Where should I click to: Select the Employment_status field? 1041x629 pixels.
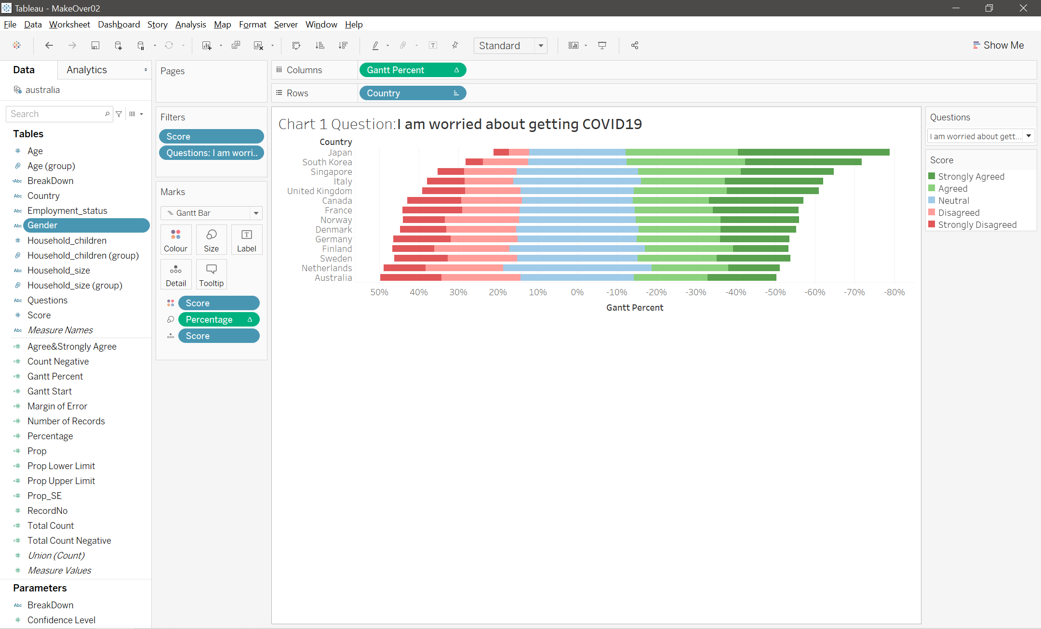pyautogui.click(x=67, y=210)
